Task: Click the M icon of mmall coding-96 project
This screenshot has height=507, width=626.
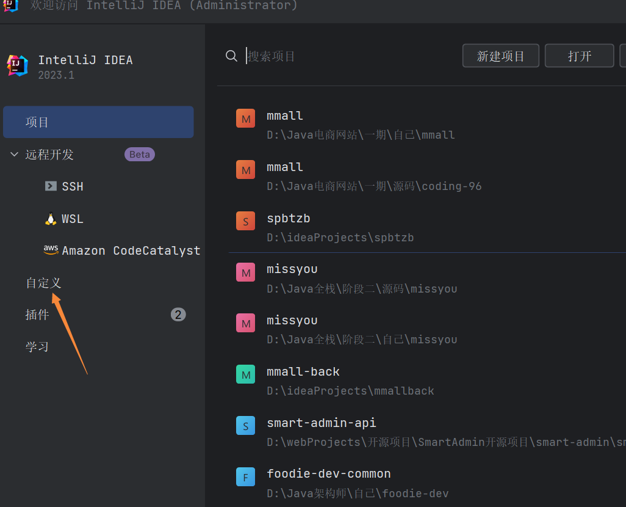Action: pyautogui.click(x=245, y=170)
